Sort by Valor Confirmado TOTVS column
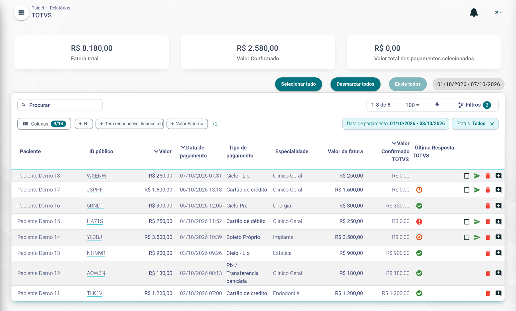516x311 pixels. [395, 151]
